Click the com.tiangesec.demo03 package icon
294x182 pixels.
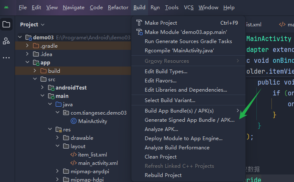(x=66, y=113)
